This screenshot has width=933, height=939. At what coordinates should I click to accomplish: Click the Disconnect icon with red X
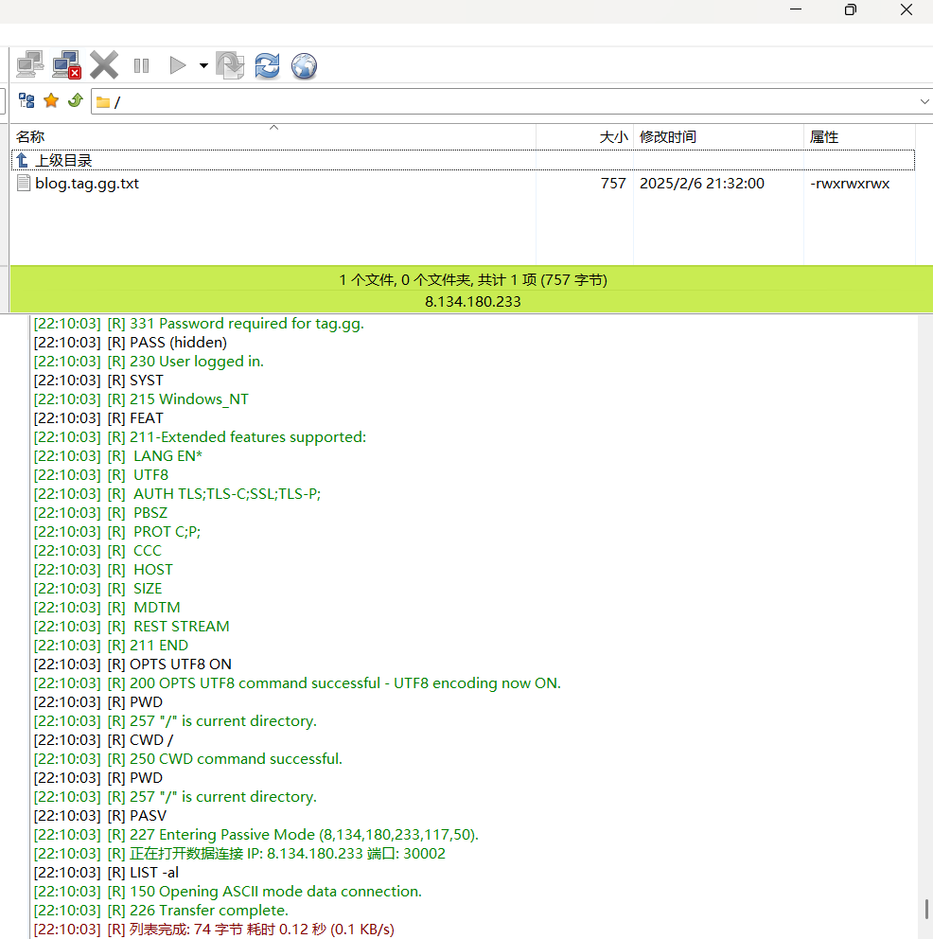point(67,65)
